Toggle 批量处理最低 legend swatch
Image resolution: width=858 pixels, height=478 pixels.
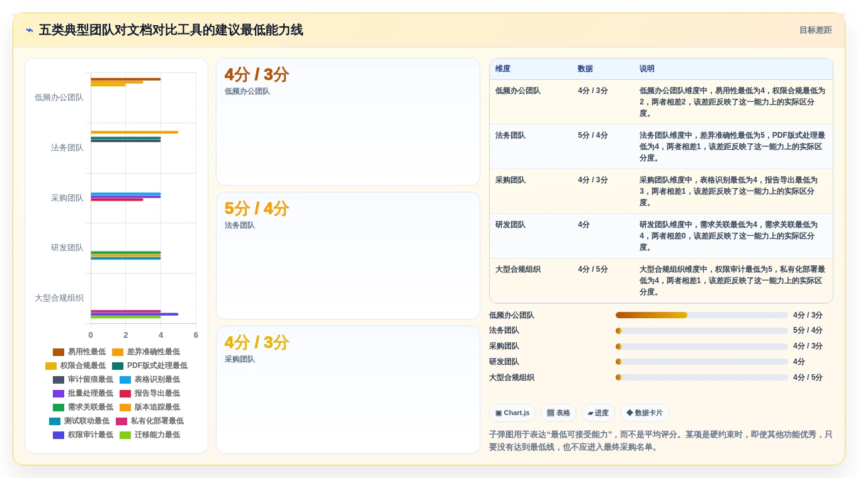click(x=59, y=394)
